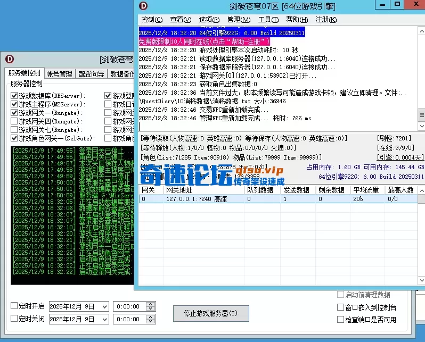This screenshot has height=342, width=425.
Task: Uncheck 游戏主程序(M2Server) checkbox
Action: 14,104
